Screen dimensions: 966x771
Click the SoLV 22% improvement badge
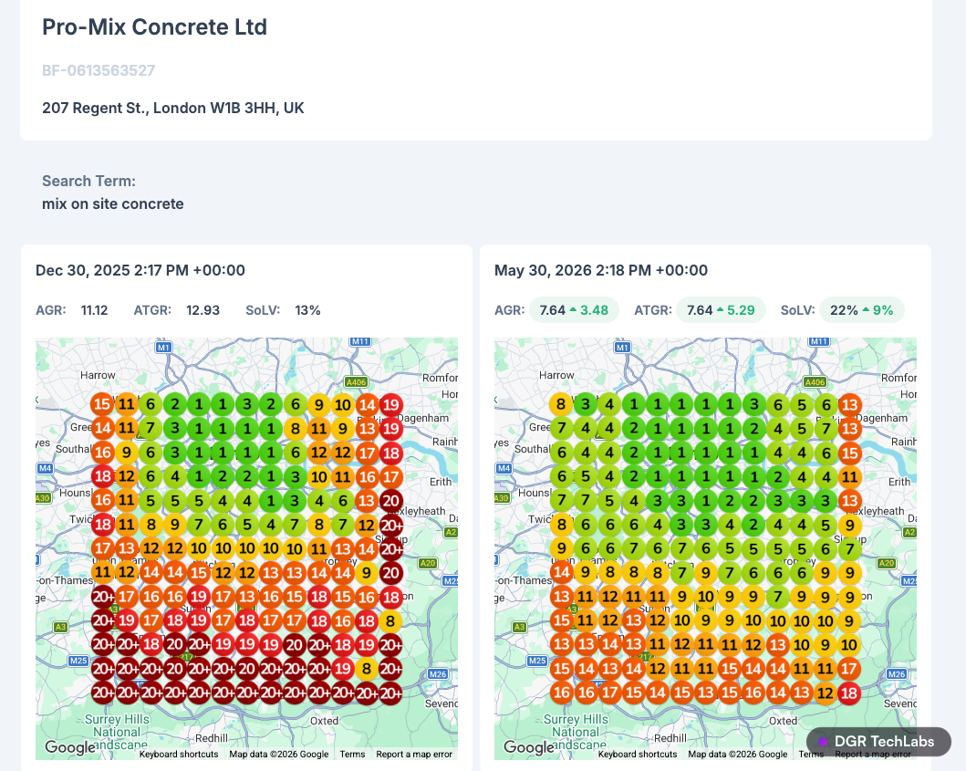click(x=861, y=310)
